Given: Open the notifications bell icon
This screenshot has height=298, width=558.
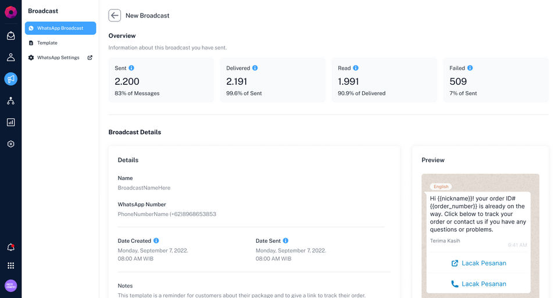Looking at the screenshot, I should (x=10, y=247).
